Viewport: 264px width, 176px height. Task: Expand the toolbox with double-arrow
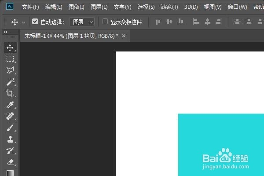(6, 32)
